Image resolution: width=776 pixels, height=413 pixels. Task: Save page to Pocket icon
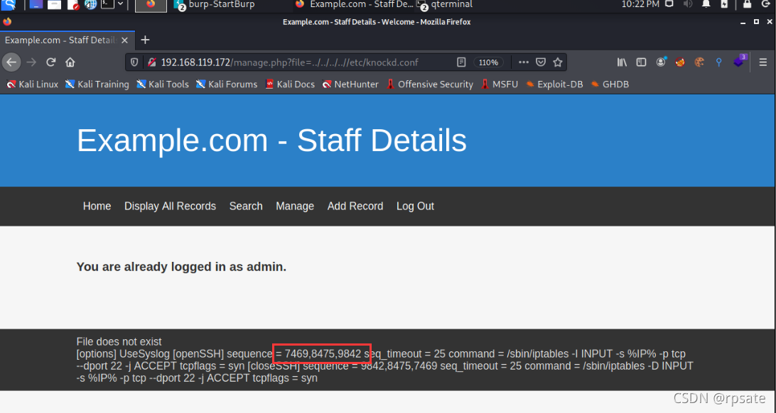tap(541, 62)
